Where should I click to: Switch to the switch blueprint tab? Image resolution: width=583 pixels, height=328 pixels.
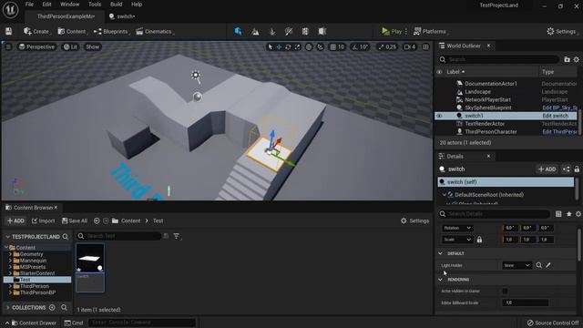(x=122, y=16)
